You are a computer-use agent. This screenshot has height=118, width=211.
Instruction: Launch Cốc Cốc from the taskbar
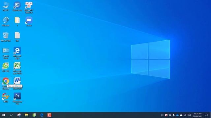point(34,115)
